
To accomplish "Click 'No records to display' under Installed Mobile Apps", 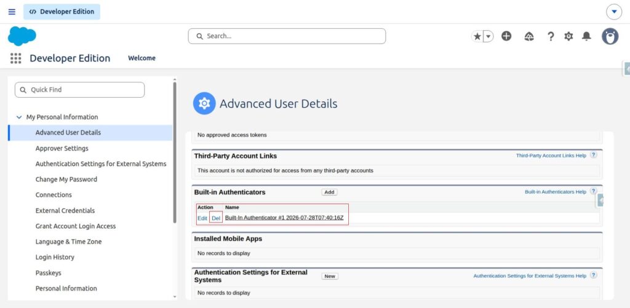I will click(x=224, y=253).
